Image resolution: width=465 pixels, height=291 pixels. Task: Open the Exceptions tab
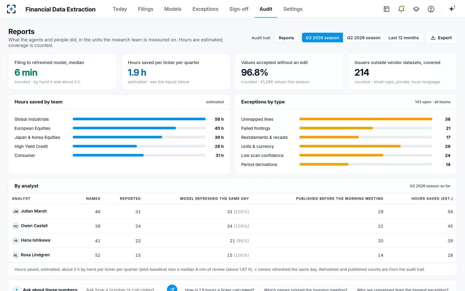point(205,9)
